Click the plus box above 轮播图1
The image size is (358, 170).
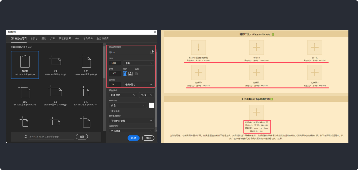198,72
